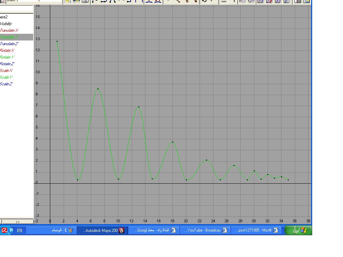Image resolution: width=343 pixels, height=257 pixels.
Task: Expand hidden system tray icons arrow
Action: pos(11,230)
